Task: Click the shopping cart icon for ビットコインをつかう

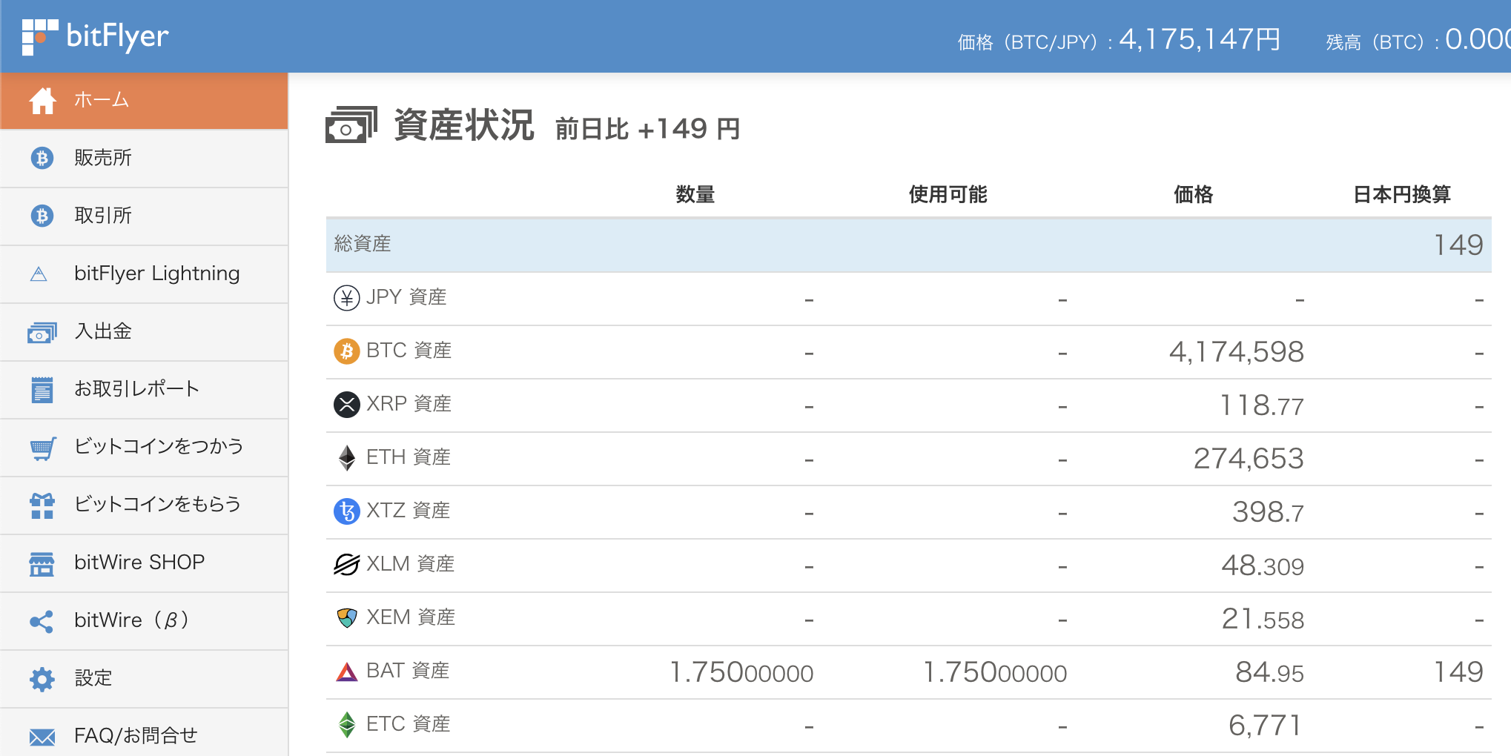Action: pos(42,447)
